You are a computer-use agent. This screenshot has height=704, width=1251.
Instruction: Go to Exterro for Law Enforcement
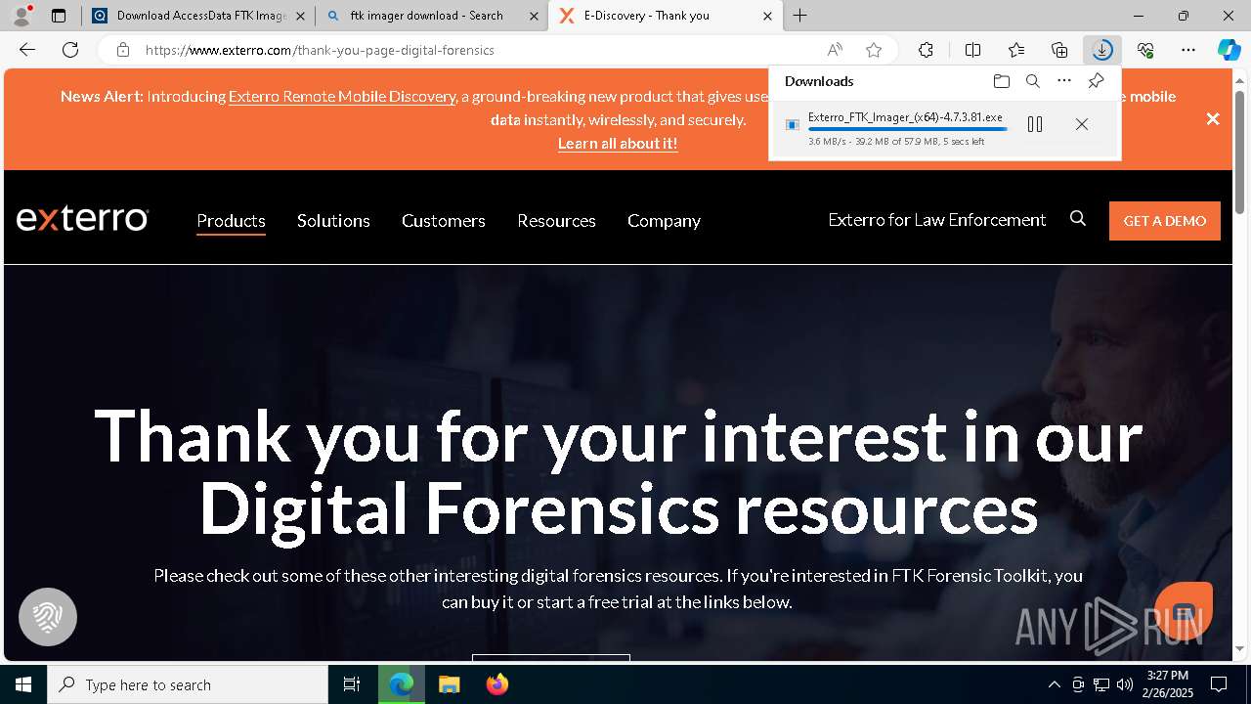[x=937, y=220]
